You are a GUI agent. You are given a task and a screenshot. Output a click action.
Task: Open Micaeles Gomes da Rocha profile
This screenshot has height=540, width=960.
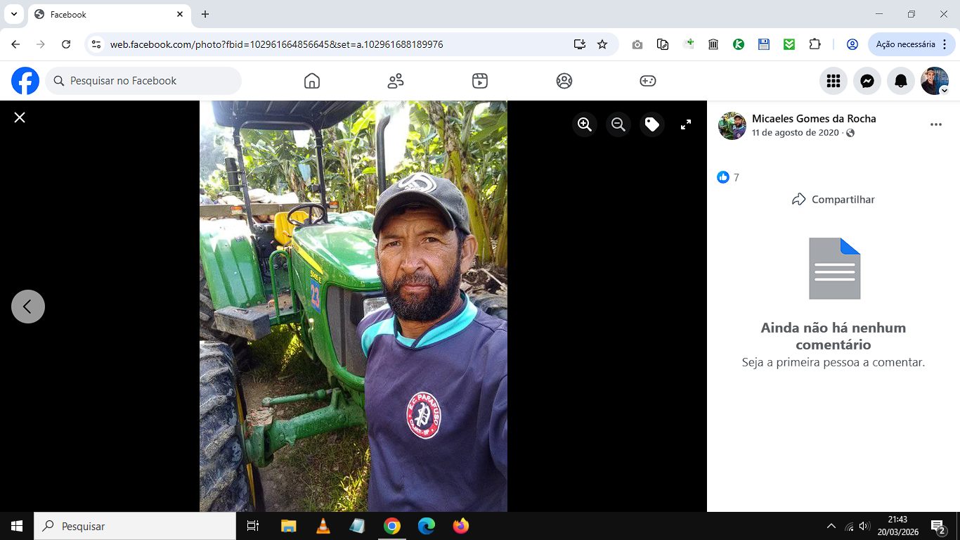[814, 118]
